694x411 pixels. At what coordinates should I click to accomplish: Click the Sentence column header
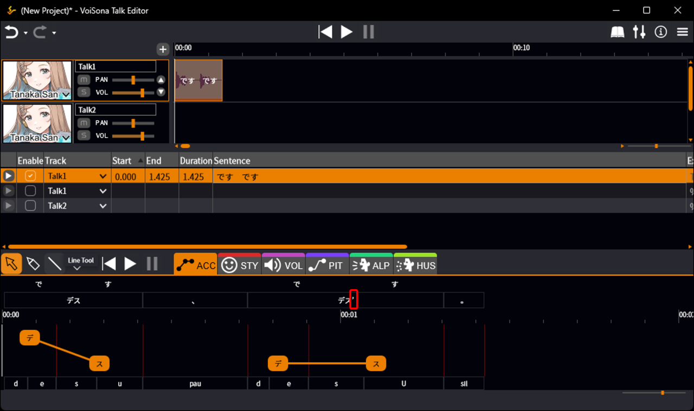click(x=449, y=161)
